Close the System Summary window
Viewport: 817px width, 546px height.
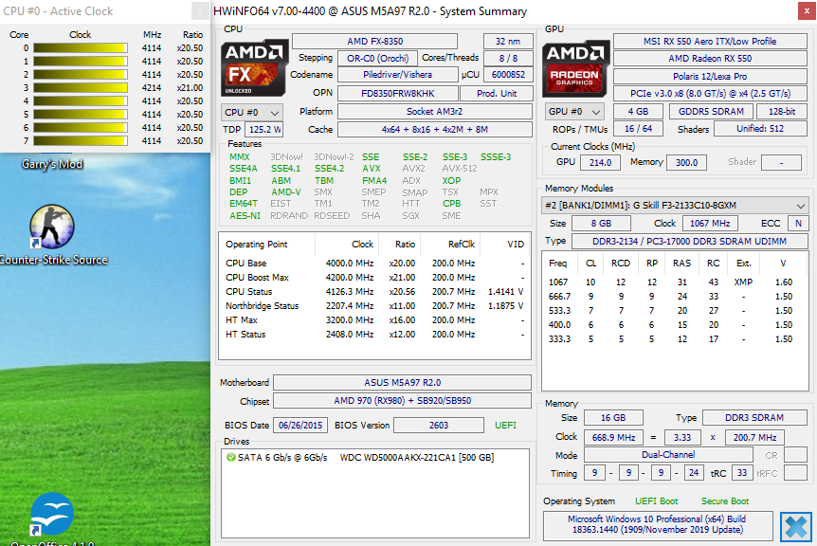(807, 11)
